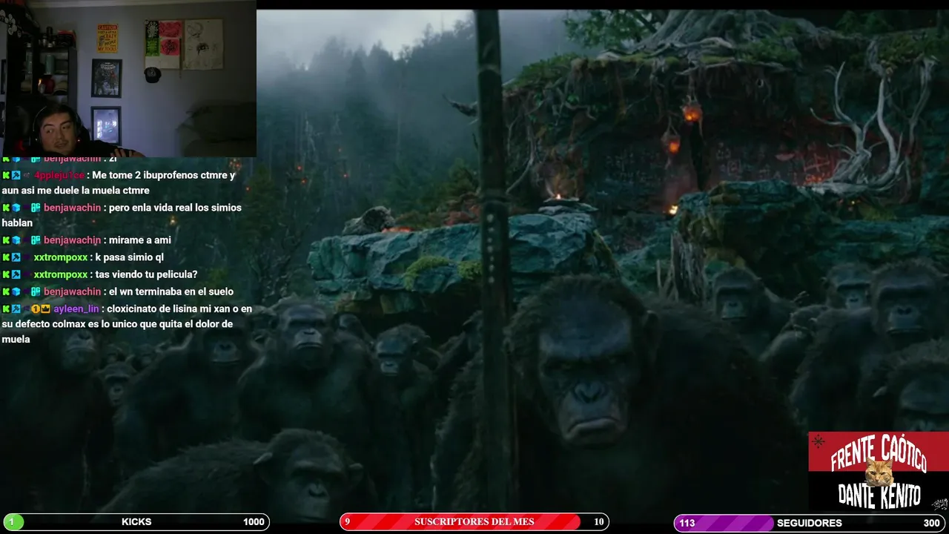Click the 'DANTE KENITO' logo text
Viewport: 949px width, 534px height.
point(879,496)
